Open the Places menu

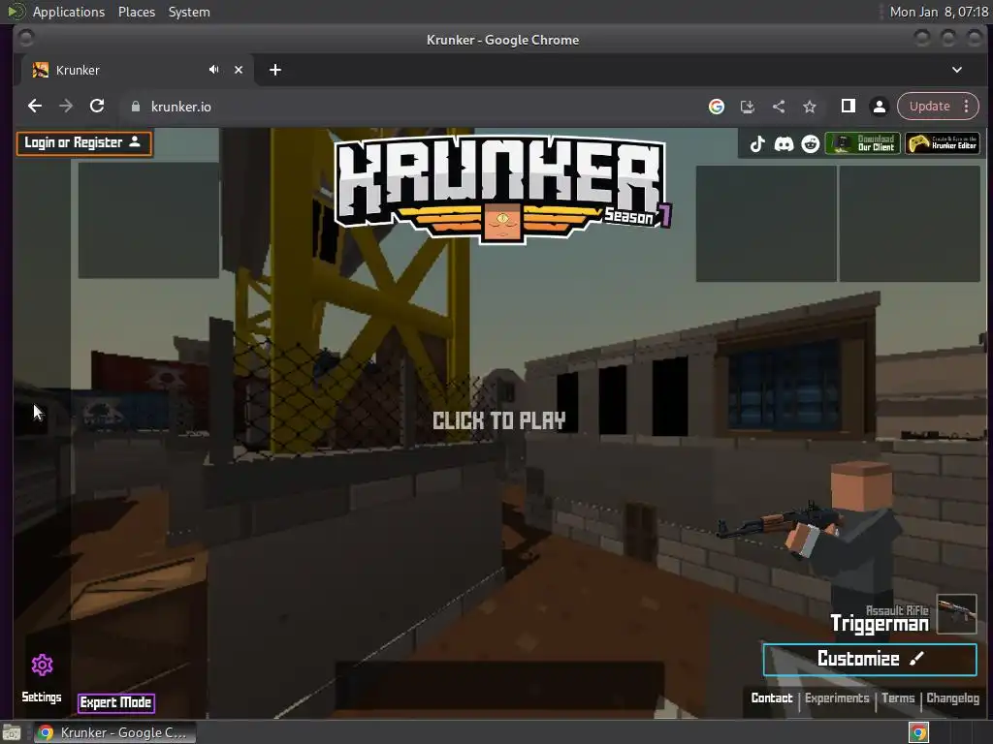[136, 12]
